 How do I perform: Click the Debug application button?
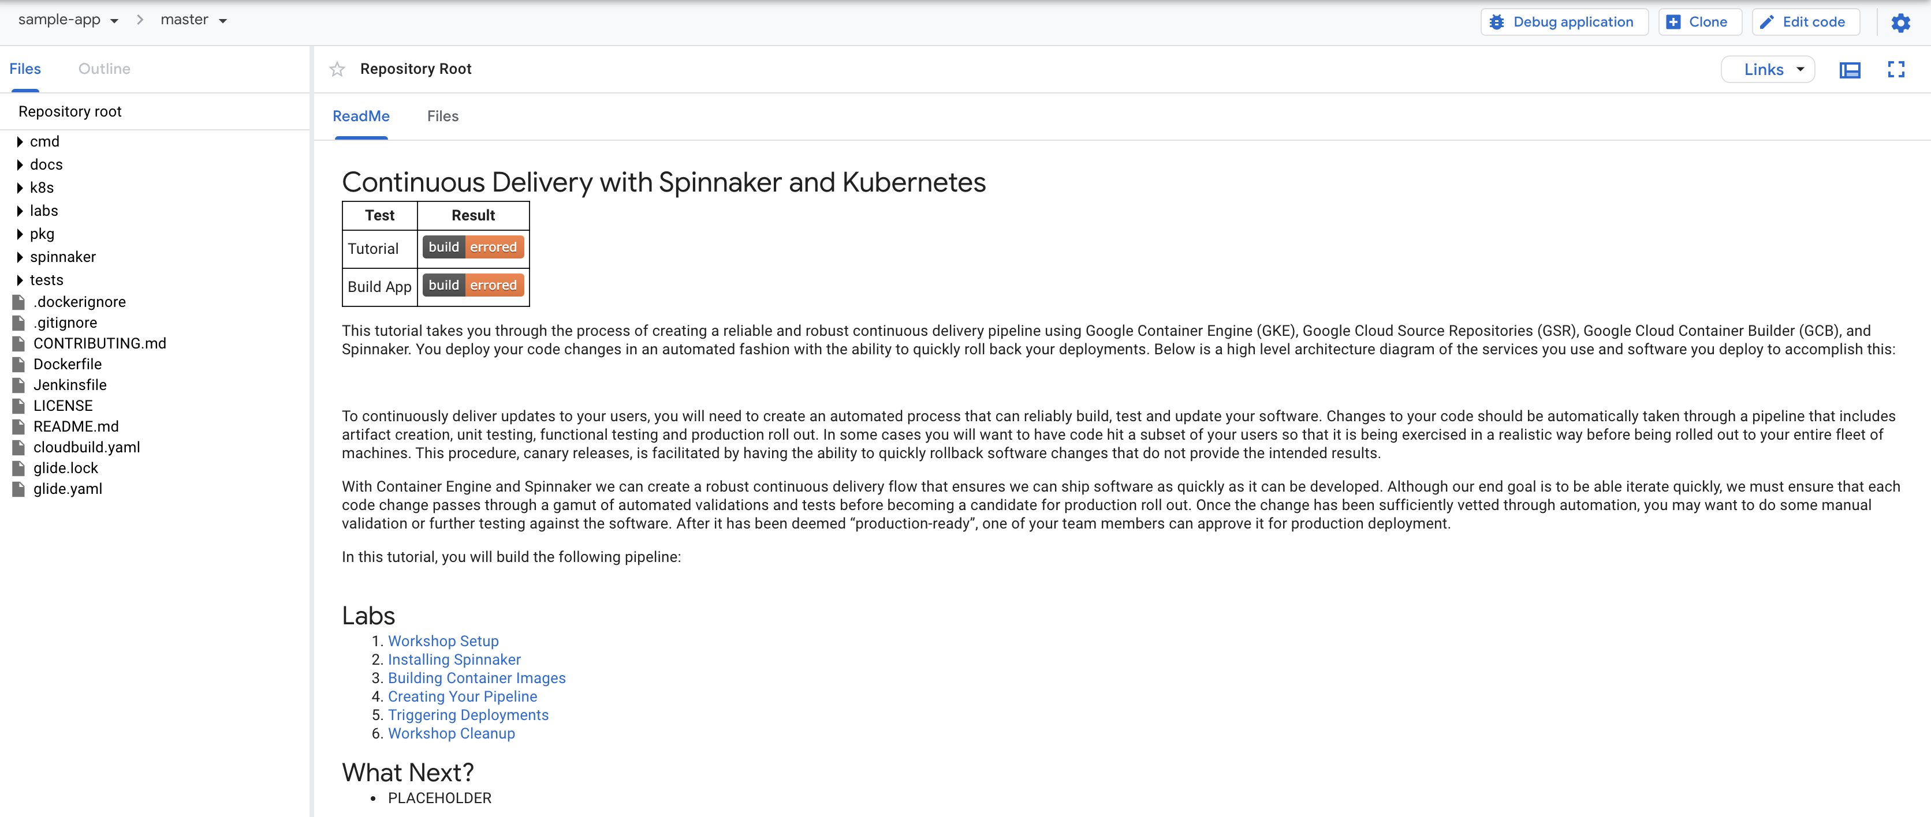1564,23
